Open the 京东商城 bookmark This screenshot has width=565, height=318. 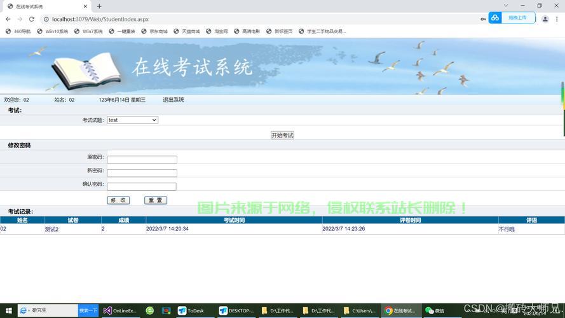coord(154,31)
